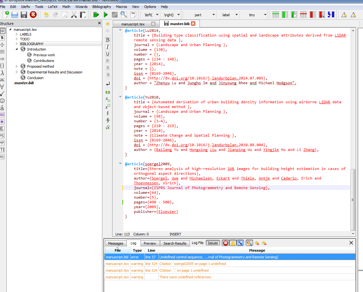Run Build & View with the double green arrow
The image size is (363, 292).
pyautogui.click(x=96, y=15)
